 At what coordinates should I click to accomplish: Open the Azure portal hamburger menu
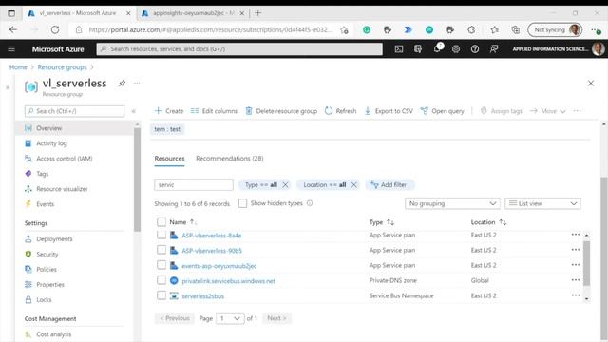(x=11, y=49)
